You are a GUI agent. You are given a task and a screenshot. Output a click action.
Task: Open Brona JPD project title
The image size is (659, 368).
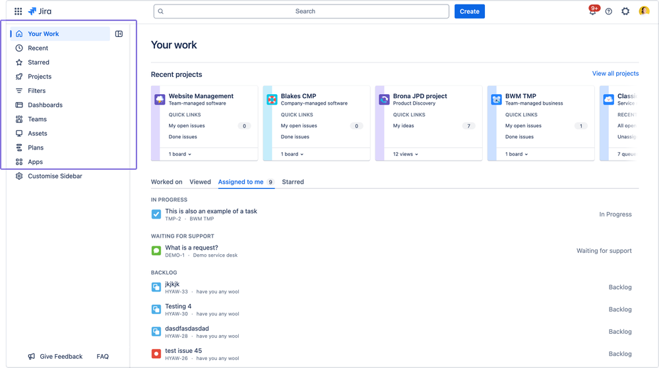[420, 96]
